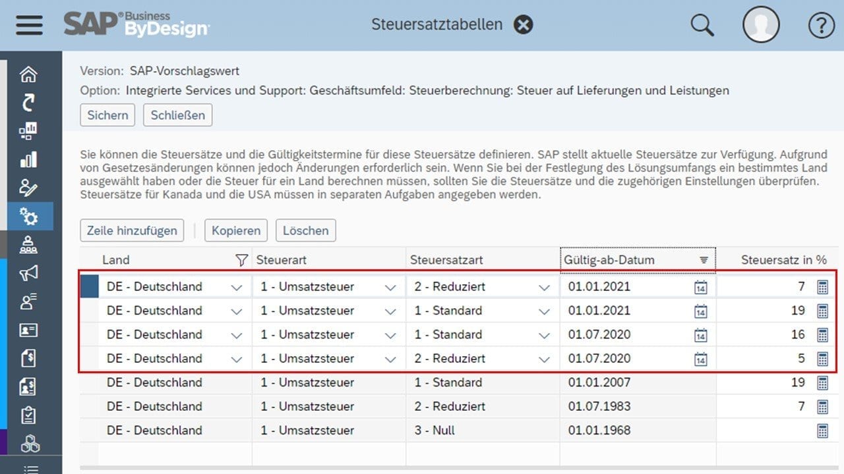Open the user profile avatar

coord(761,25)
